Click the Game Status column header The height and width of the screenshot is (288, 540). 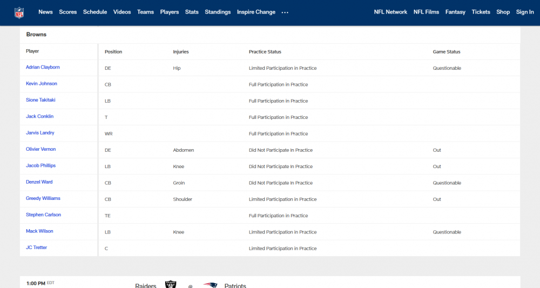click(x=447, y=52)
